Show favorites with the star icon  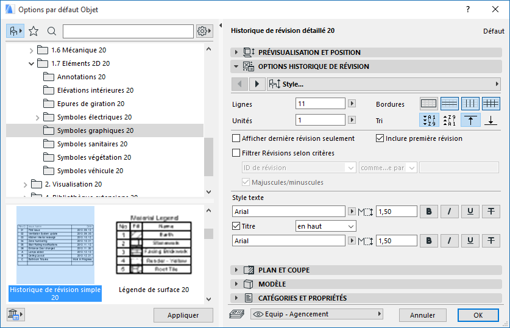pos(34,31)
